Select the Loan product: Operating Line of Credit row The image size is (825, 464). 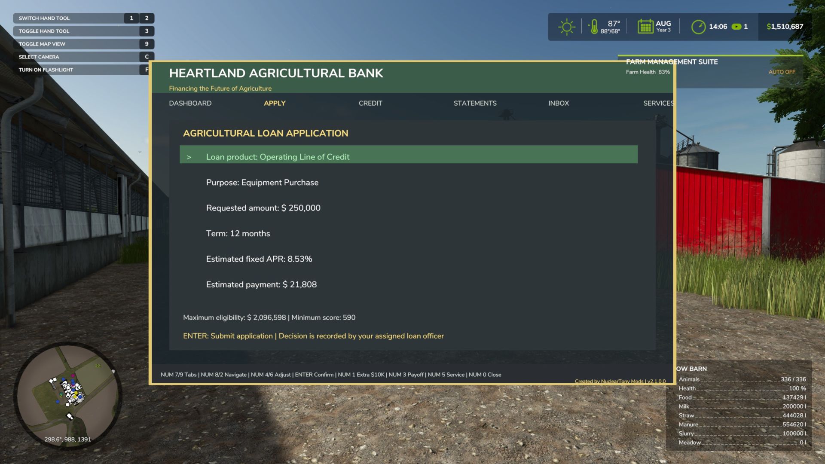point(409,155)
